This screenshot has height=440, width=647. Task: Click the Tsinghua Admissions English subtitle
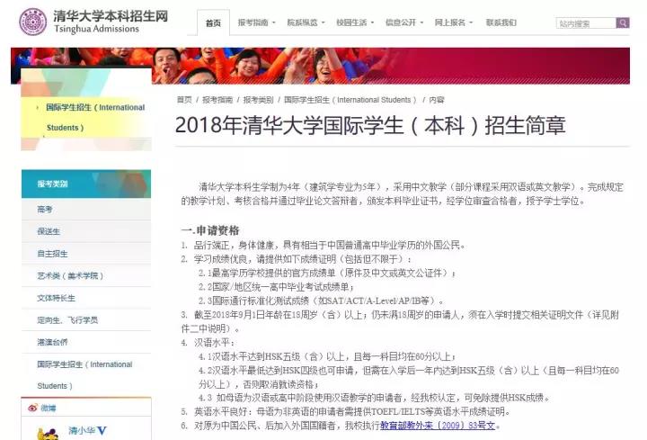tap(96, 29)
